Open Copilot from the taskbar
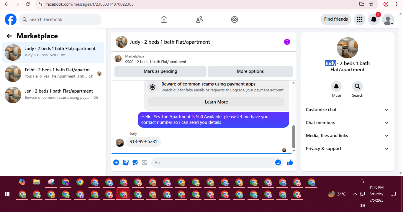 coord(22,182)
